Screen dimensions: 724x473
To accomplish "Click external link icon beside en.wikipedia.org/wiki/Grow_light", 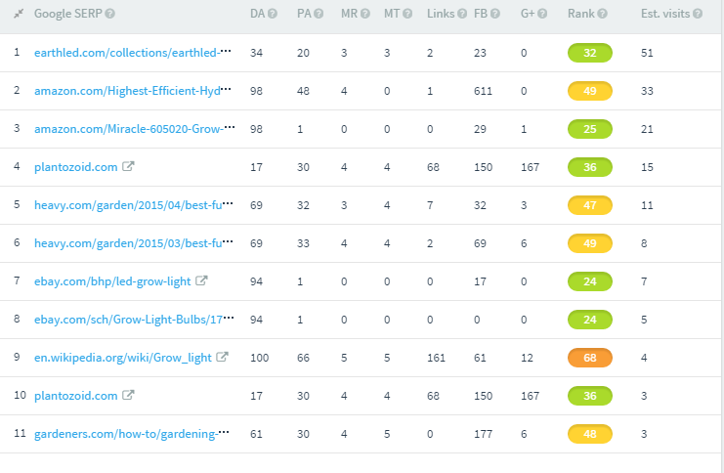I will coord(222,357).
